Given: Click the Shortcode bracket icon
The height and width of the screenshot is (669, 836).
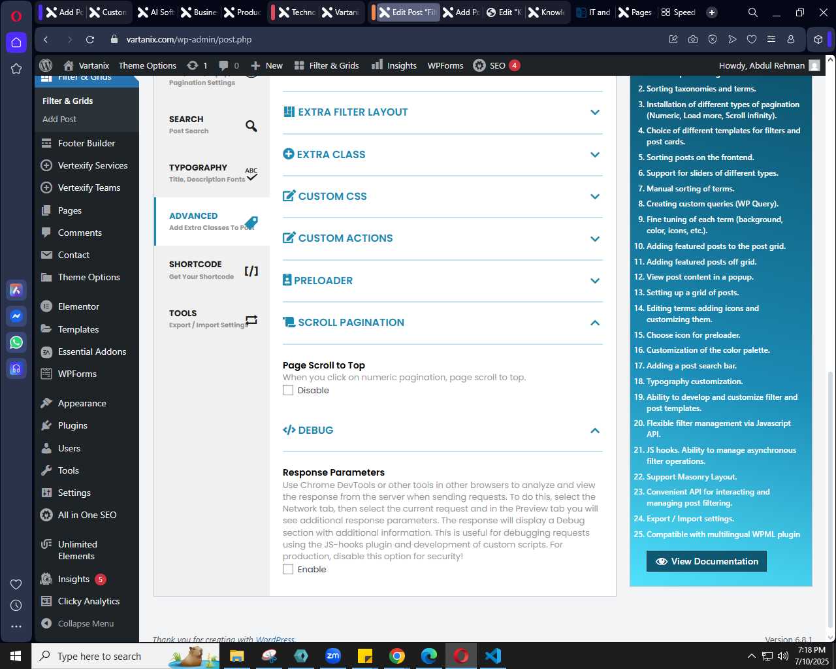Looking at the screenshot, I should click(x=251, y=271).
